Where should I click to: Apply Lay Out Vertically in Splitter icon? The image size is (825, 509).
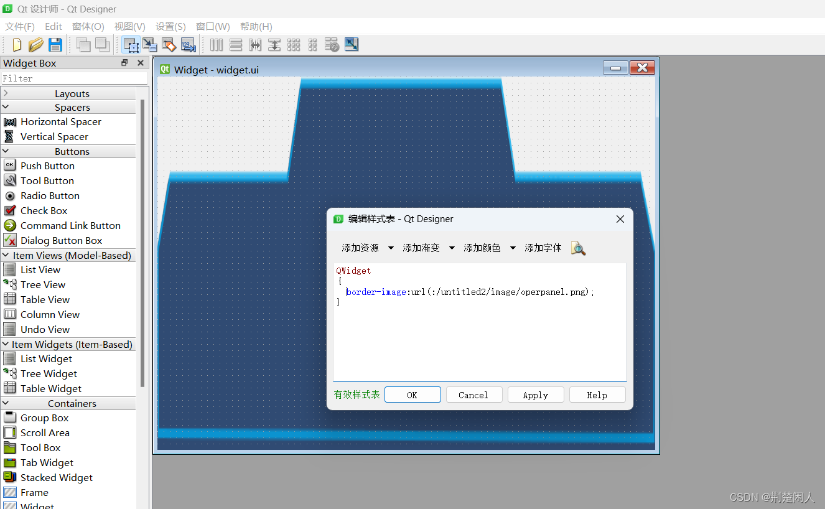[x=274, y=45]
